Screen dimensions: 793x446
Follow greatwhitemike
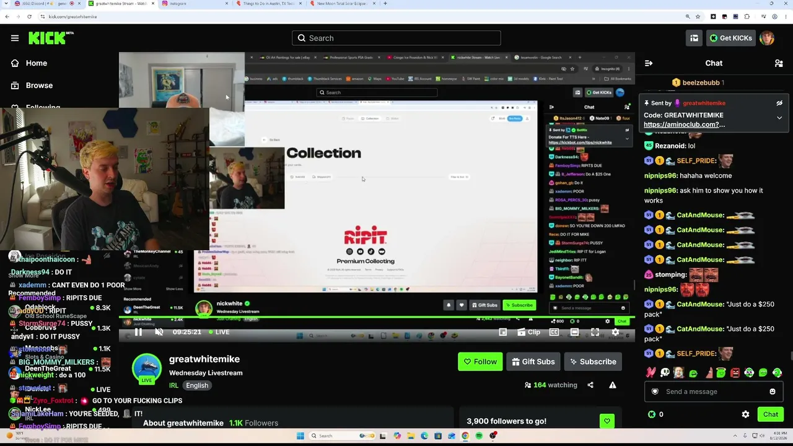[x=480, y=362]
